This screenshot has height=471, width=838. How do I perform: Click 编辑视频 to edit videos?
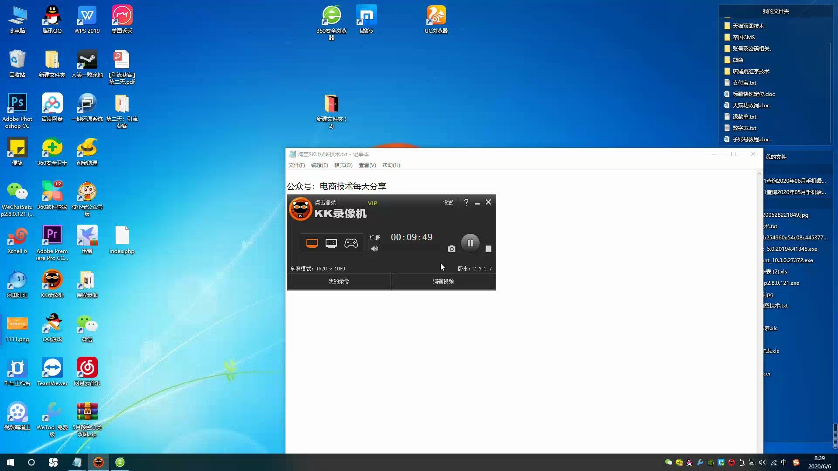(x=443, y=281)
